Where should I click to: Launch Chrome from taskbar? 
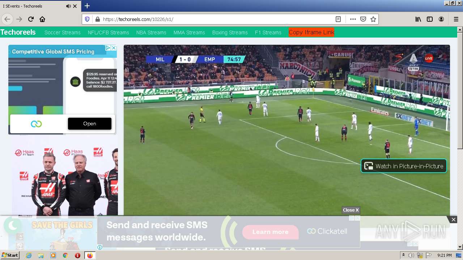click(x=65, y=255)
